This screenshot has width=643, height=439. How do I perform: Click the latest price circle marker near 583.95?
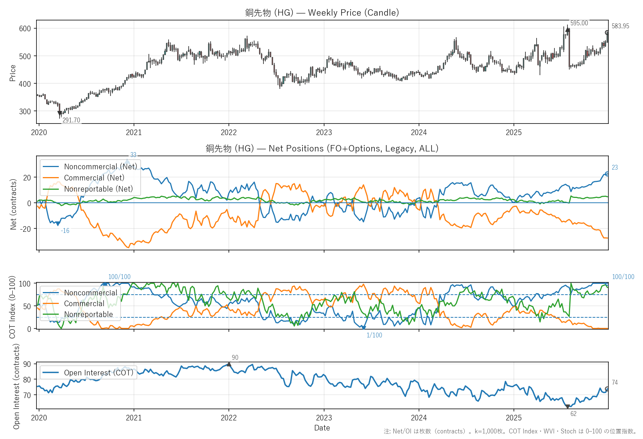(x=607, y=33)
